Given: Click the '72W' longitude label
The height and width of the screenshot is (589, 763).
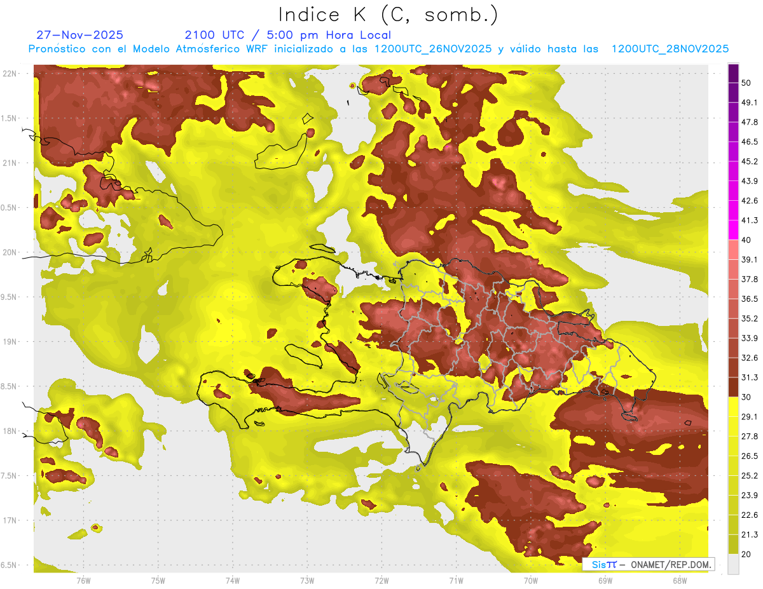Looking at the screenshot, I should 381,580.
